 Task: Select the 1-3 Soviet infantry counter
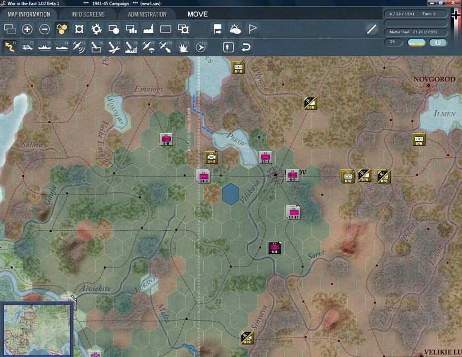(211, 158)
